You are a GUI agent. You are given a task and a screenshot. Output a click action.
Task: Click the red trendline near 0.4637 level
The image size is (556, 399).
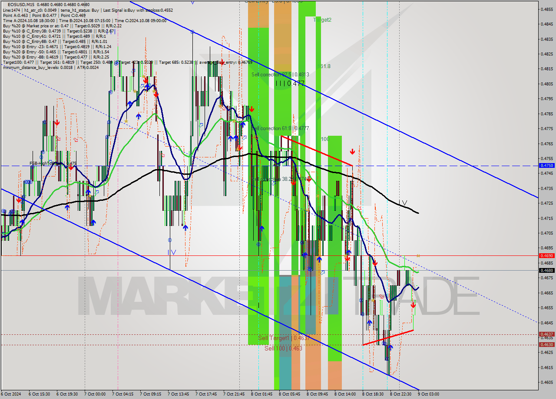click(387, 337)
